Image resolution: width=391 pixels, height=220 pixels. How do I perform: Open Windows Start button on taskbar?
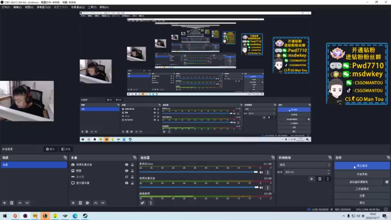tap(5, 216)
